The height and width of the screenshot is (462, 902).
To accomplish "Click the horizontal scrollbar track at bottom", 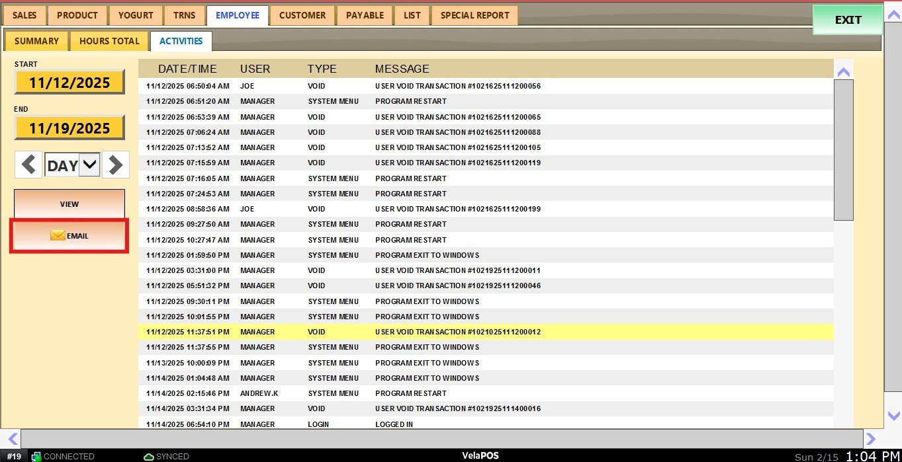I will (x=441, y=438).
